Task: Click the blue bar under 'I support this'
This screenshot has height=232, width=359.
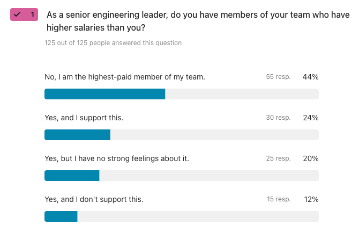Action: tap(77, 135)
